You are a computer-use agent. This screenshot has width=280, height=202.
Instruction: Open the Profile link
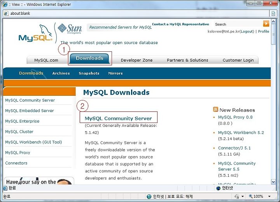click(x=263, y=32)
